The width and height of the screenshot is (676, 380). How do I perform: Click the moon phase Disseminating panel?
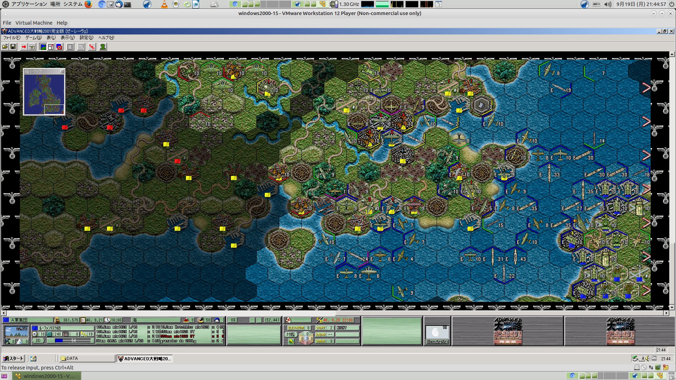click(x=437, y=335)
